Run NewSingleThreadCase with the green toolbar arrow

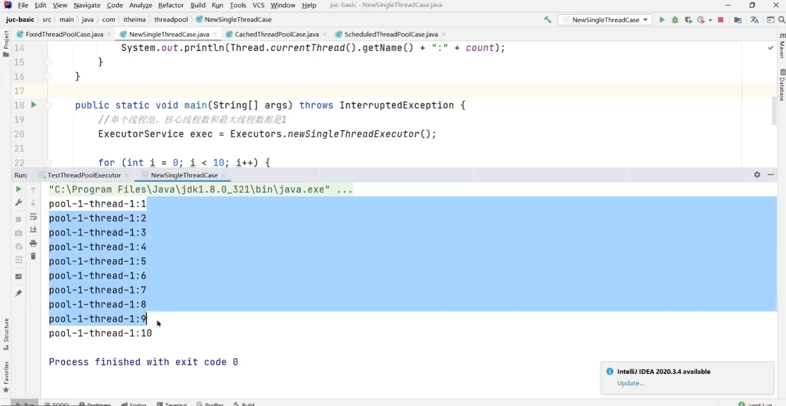click(662, 20)
